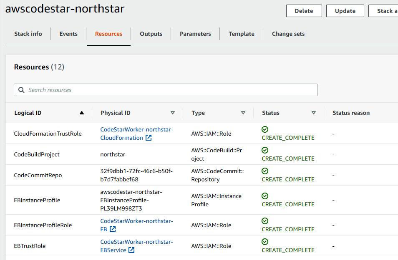Click success check icon for EBInstanceProfileRole

click(x=265, y=221)
